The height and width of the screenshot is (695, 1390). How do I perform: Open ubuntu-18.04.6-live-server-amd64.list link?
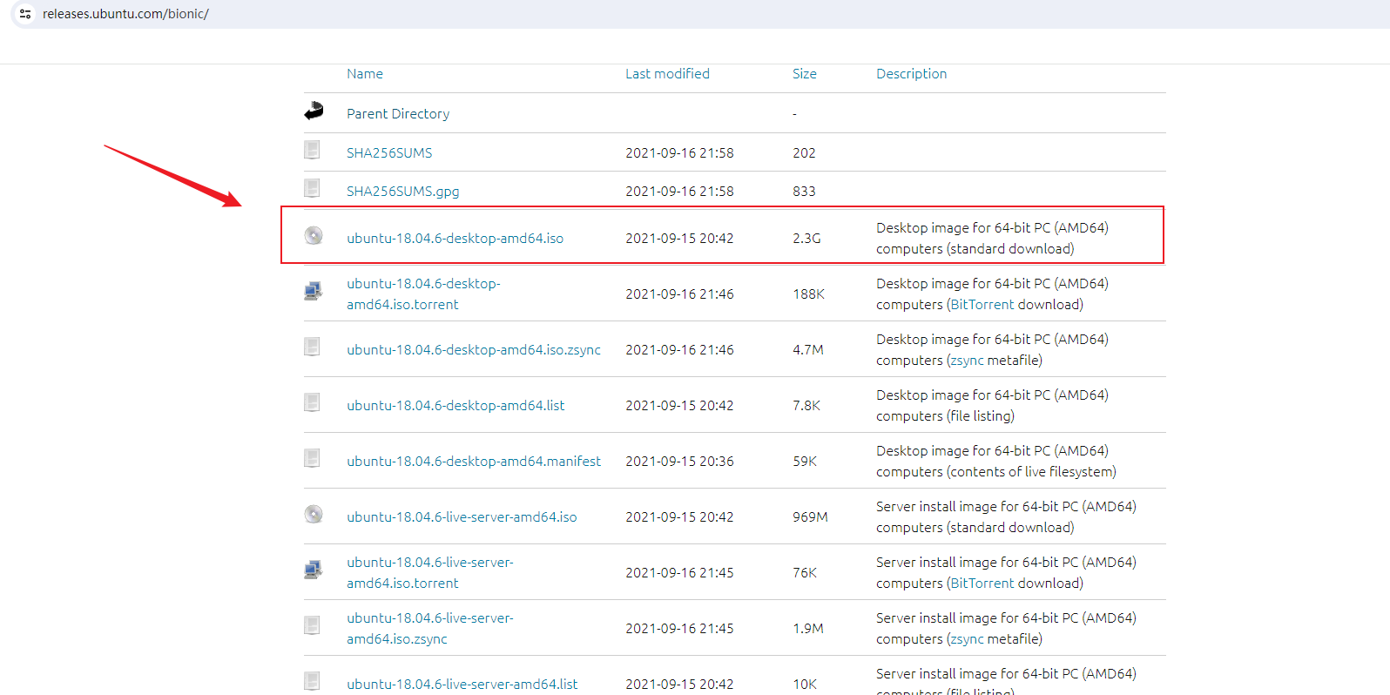click(462, 685)
